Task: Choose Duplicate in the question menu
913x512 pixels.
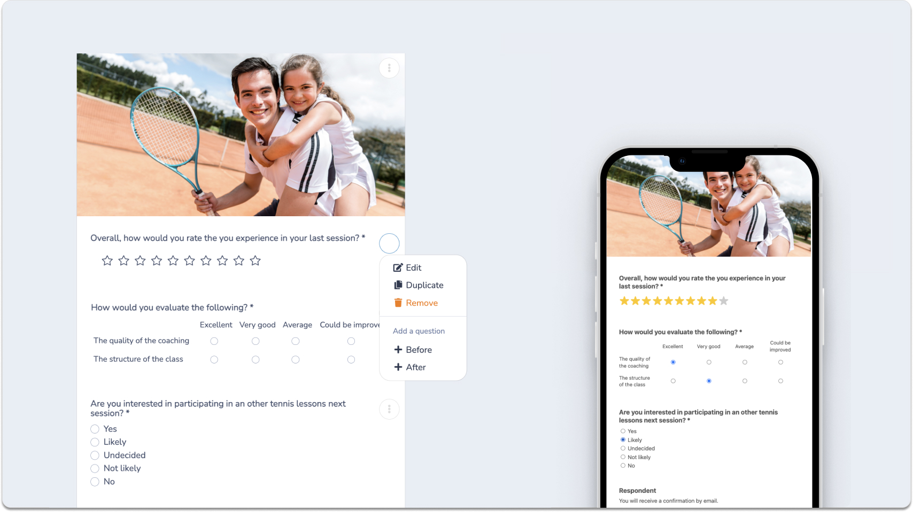Action: point(419,286)
